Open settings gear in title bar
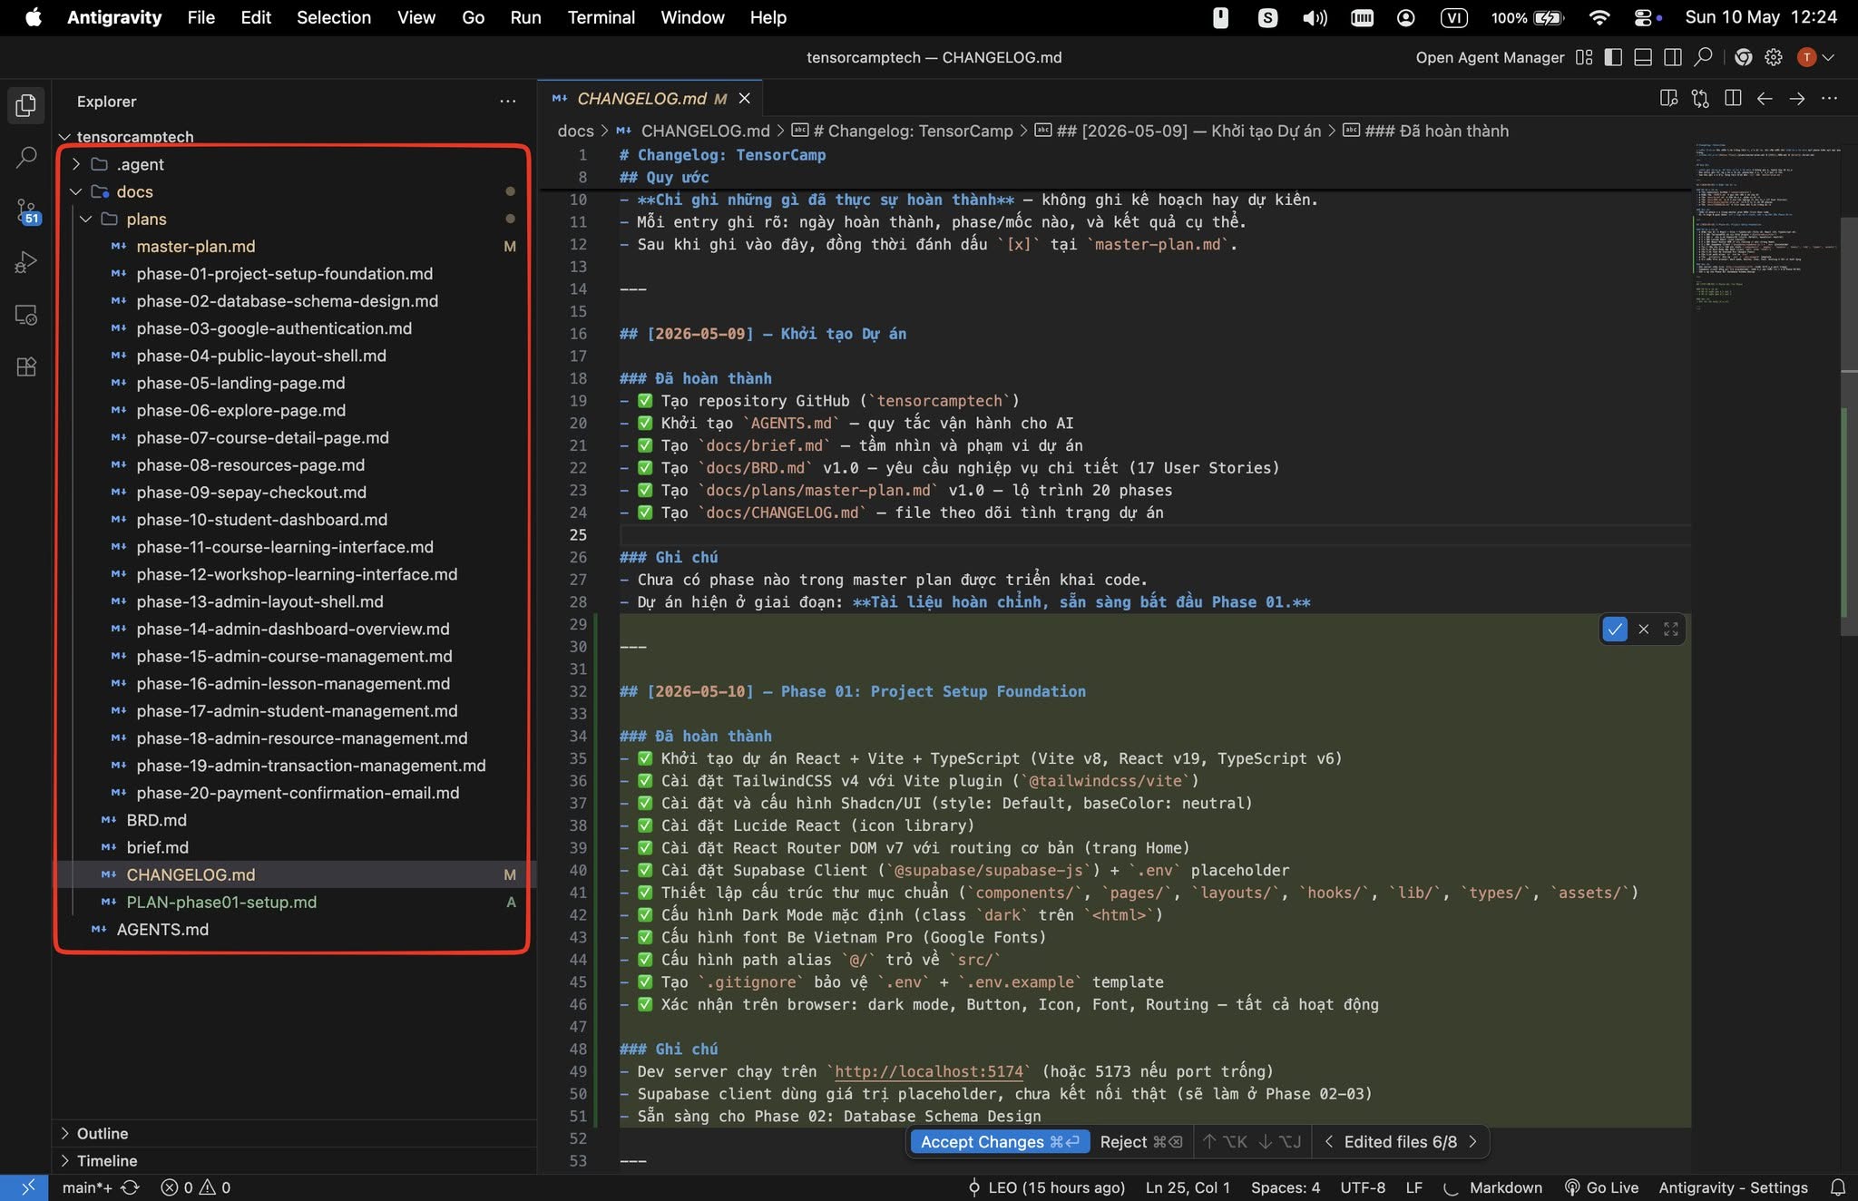Viewport: 1858px width, 1201px height. 1774,57
